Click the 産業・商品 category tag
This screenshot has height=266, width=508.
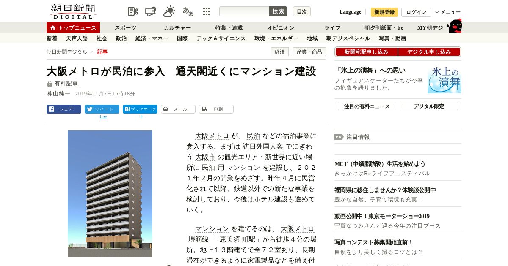pyautogui.click(x=309, y=52)
